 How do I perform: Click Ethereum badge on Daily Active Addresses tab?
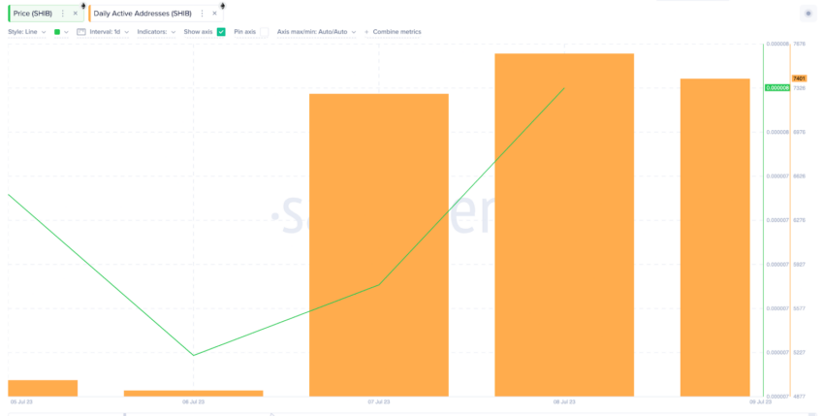point(222,6)
